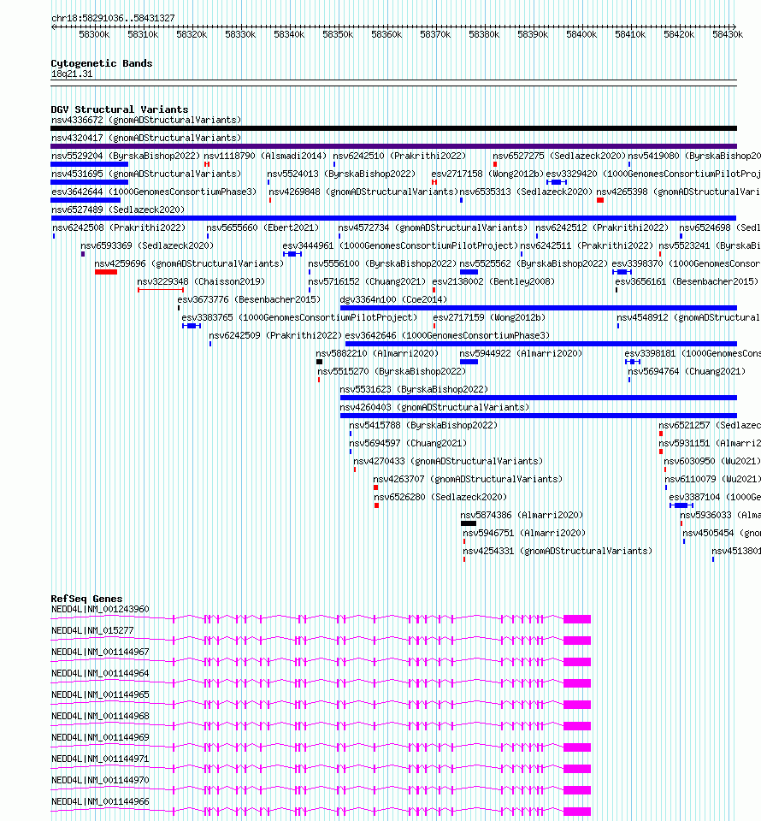This screenshot has height=821, width=761.
Task: Click nsv6527275 (Sedlazeck2020) label
Action: pos(559,156)
